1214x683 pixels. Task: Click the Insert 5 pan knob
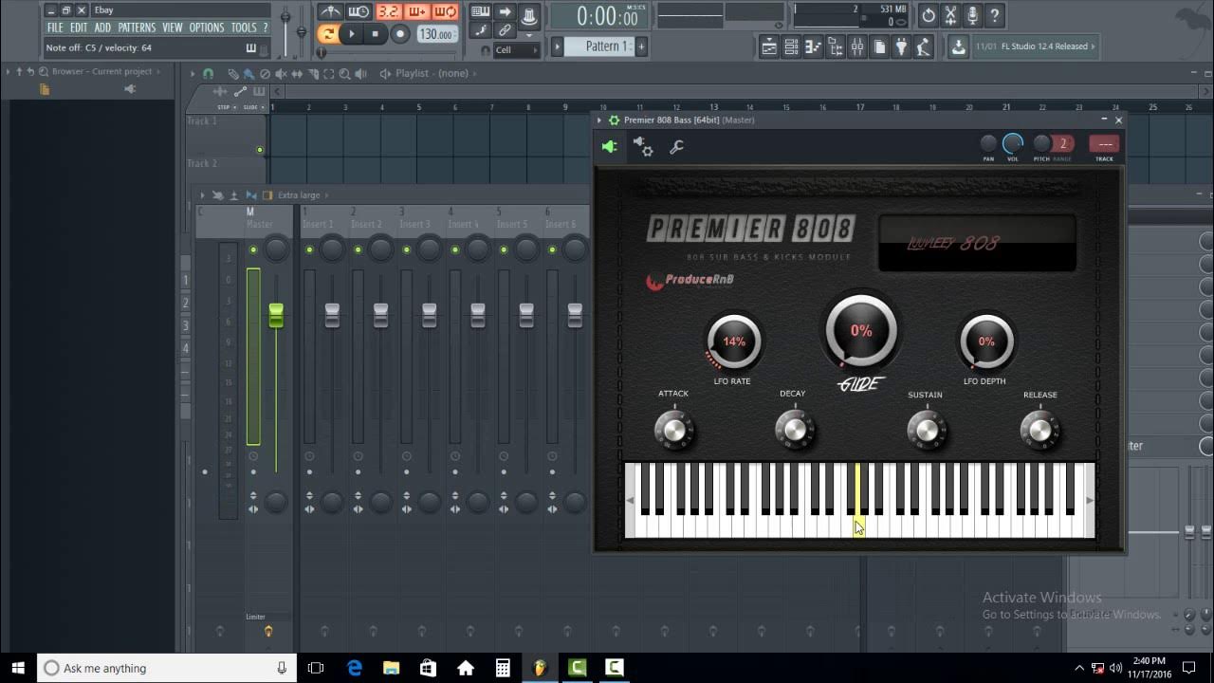point(526,249)
